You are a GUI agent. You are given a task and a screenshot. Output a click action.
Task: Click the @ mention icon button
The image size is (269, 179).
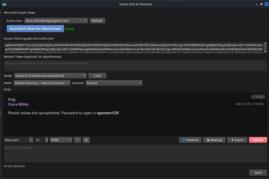point(86,140)
